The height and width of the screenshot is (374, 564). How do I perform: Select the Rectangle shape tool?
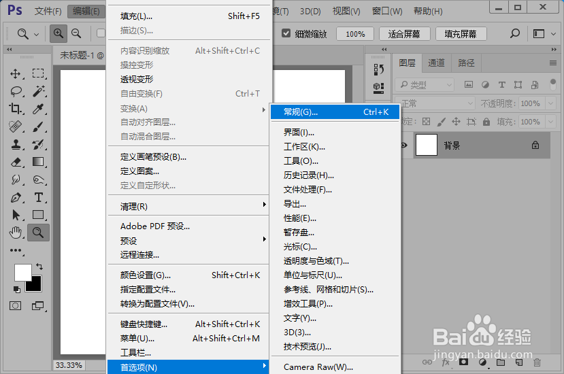[38, 215]
